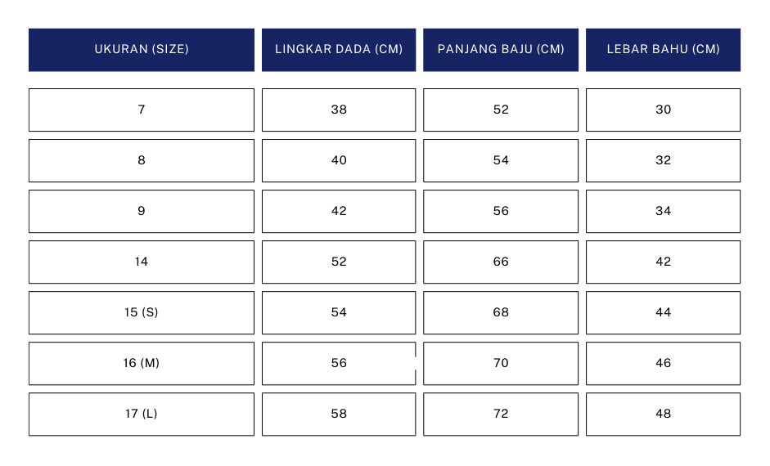Click the chest circumference value 58

(339, 414)
